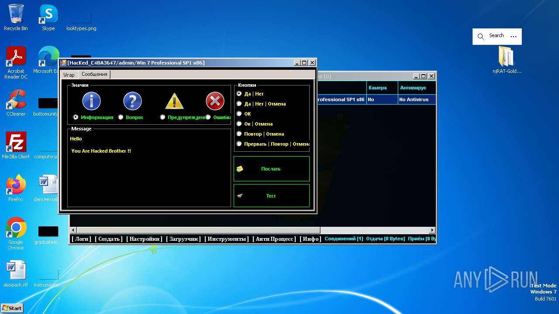The width and height of the screenshot is (559, 314).
Task: Open Acrobat Reader DC shortcut
Action: click(x=16, y=63)
